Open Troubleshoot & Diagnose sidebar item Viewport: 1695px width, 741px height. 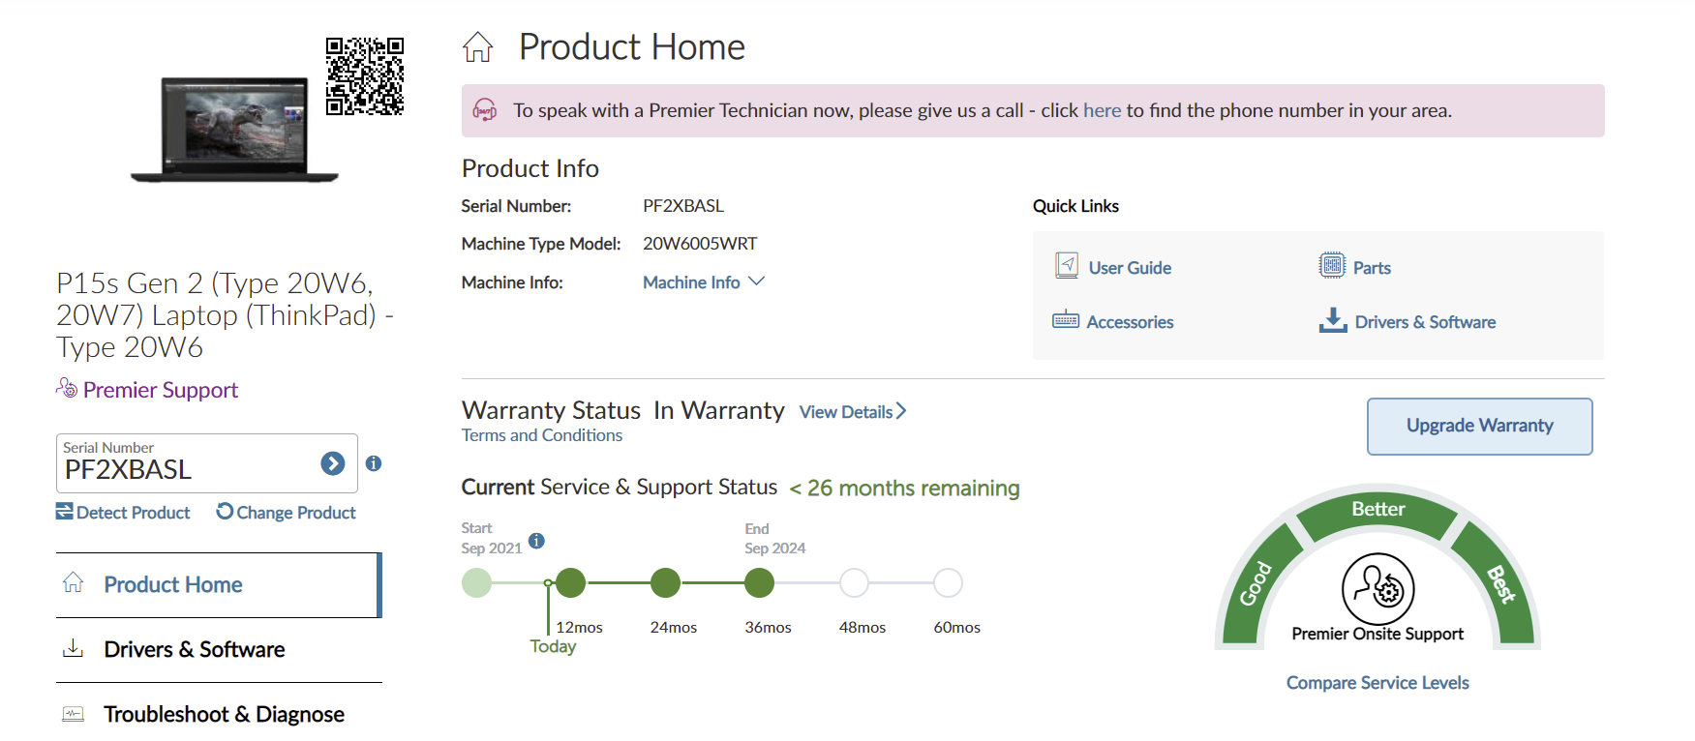(224, 715)
